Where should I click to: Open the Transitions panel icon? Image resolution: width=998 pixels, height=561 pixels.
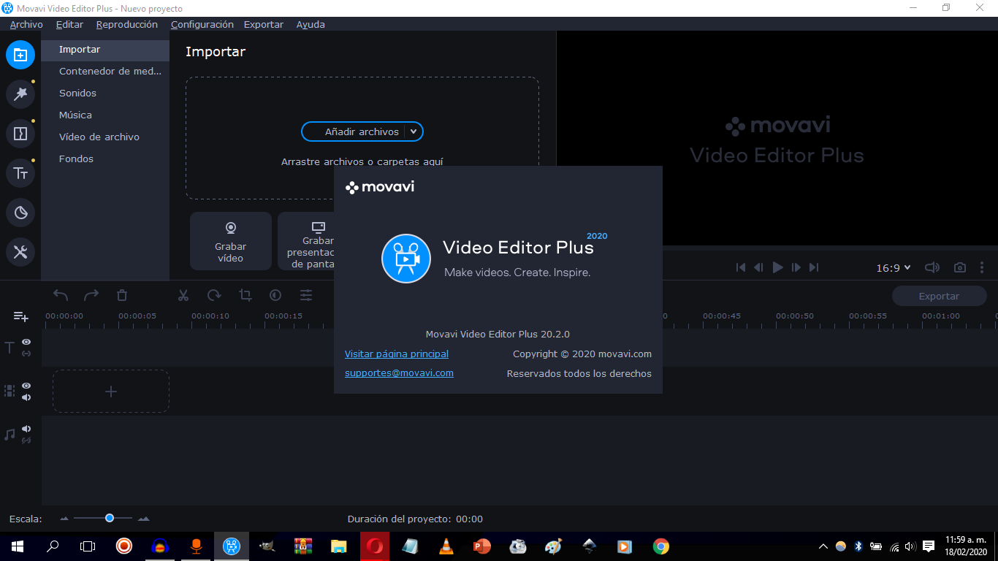pos(20,134)
